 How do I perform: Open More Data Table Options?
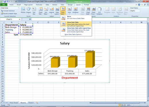[74, 34]
